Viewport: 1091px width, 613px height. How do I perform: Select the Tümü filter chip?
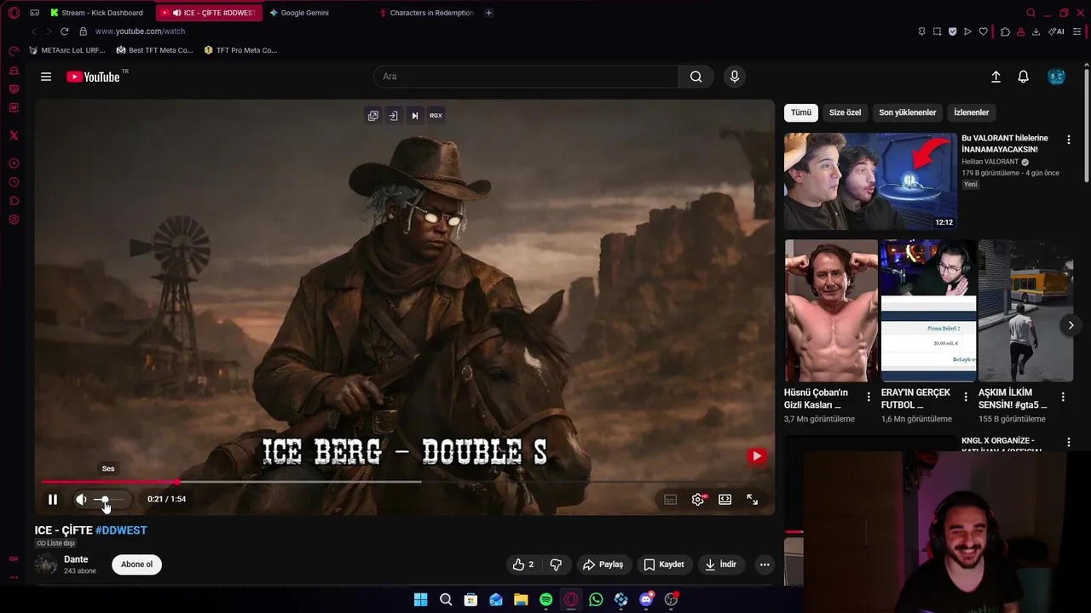(801, 112)
